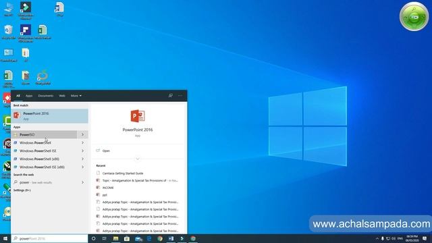Click taskbar clock and date
This screenshot has width=432, height=243.
pyautogui.click(x=412, y=238)
